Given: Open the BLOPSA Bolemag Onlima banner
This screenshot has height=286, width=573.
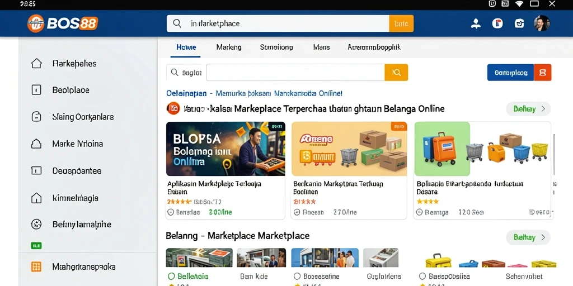Looking at the screenshot, I should [x=226, y=149].
